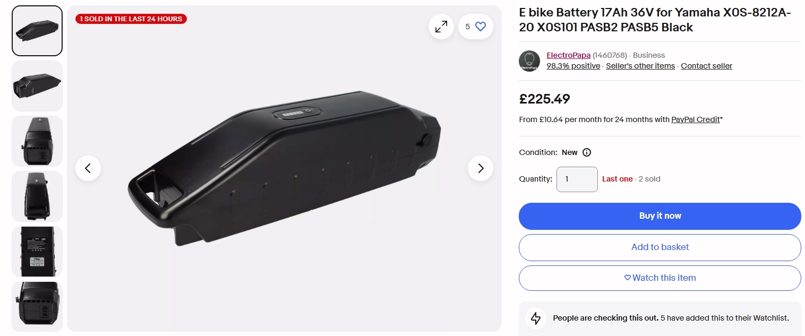Image resolution: width=805 pixels, height=336 pixels.
Task: Select the third thumbnail showing battery end
Action: coord(37,141)
